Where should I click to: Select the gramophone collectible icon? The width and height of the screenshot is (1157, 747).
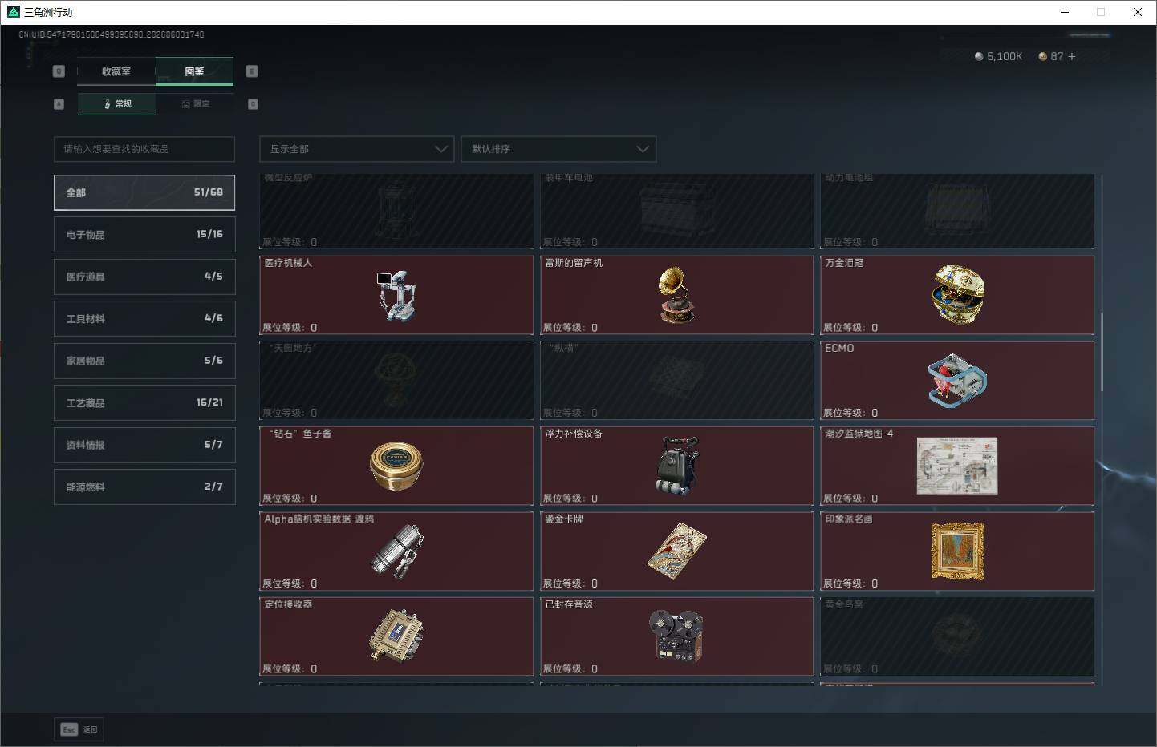coord(676,295)
